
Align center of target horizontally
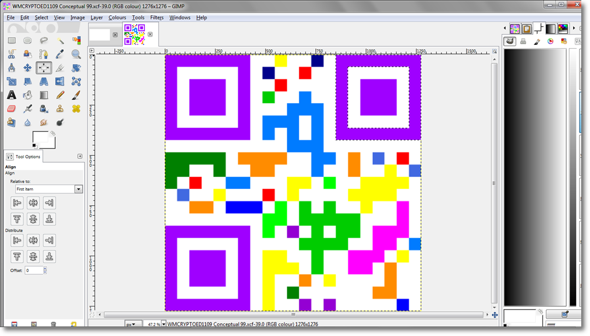[x=33, y=203]
